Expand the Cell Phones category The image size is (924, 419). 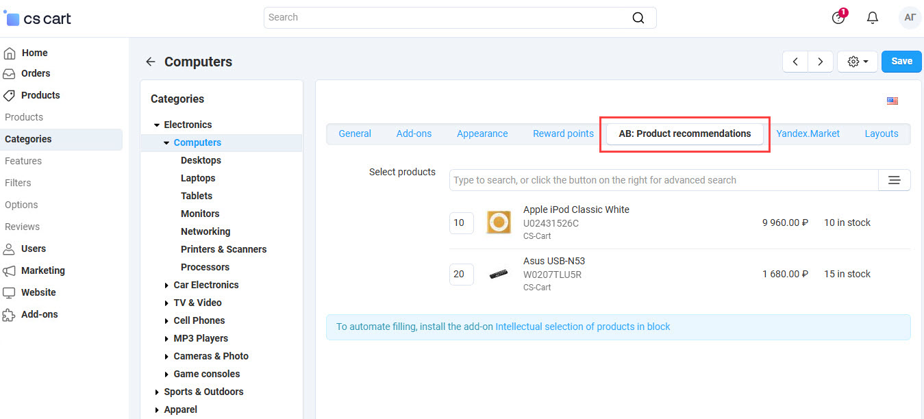pyautogui.click(x=166, y=320)
